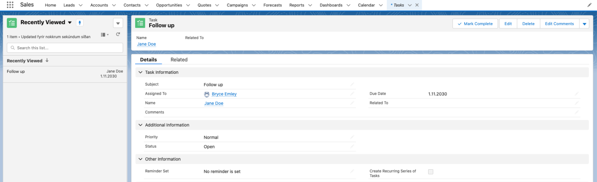Edit Name field pencil icon in Details
Screen dimensions: 597x182
[352, 103]
